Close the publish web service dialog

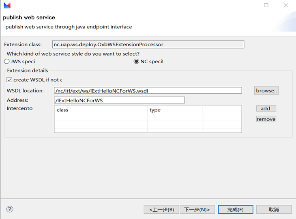(286, 5)
